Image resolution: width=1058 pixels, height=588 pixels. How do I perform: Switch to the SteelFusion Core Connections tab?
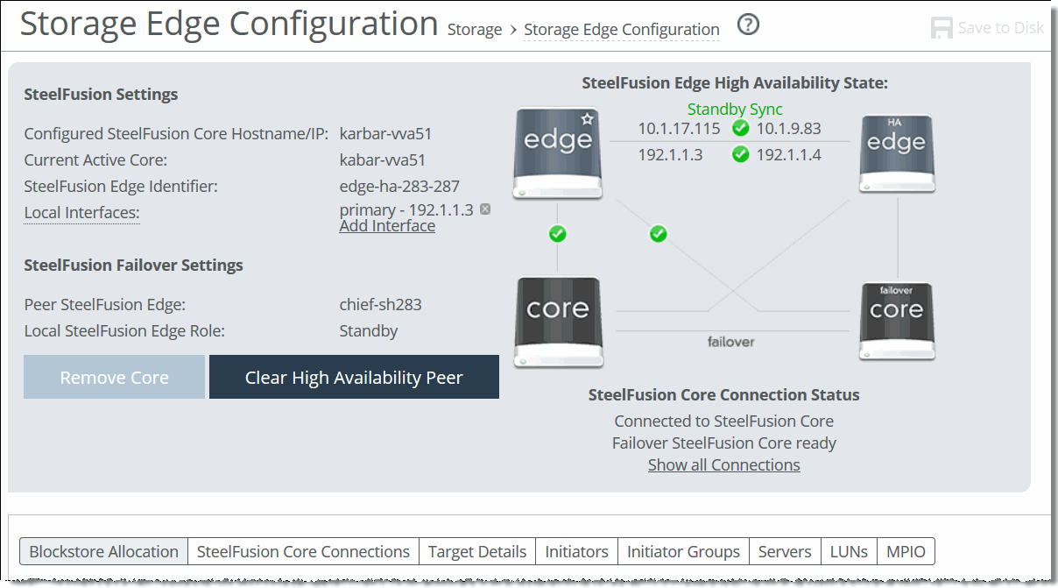tap(302, 551)
